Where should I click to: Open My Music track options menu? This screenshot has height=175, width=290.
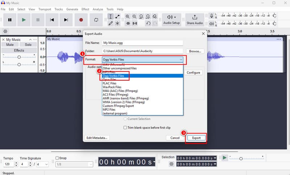click(35, 40)
